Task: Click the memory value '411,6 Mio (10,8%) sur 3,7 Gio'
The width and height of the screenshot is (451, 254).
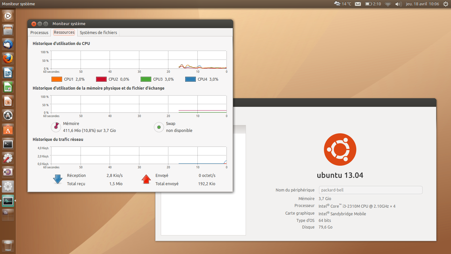Action: coord(89,131)
